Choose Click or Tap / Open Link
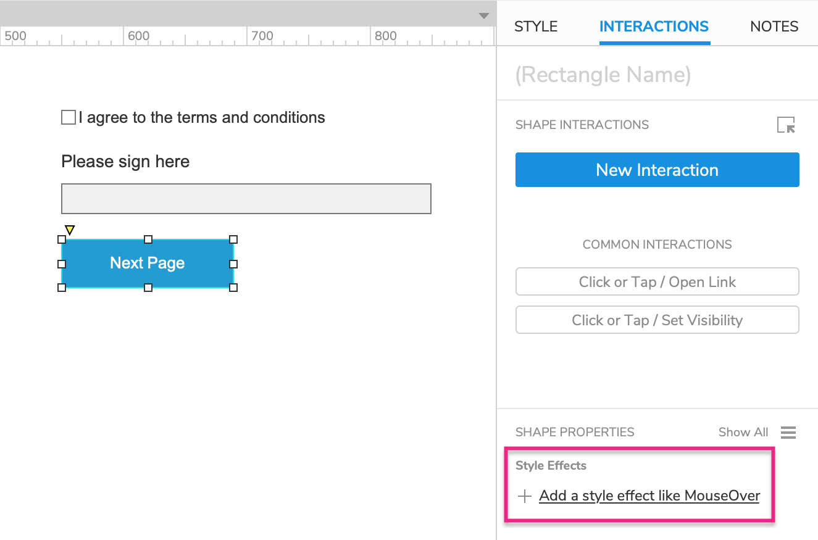818x540 pixels. pos(657,282)
